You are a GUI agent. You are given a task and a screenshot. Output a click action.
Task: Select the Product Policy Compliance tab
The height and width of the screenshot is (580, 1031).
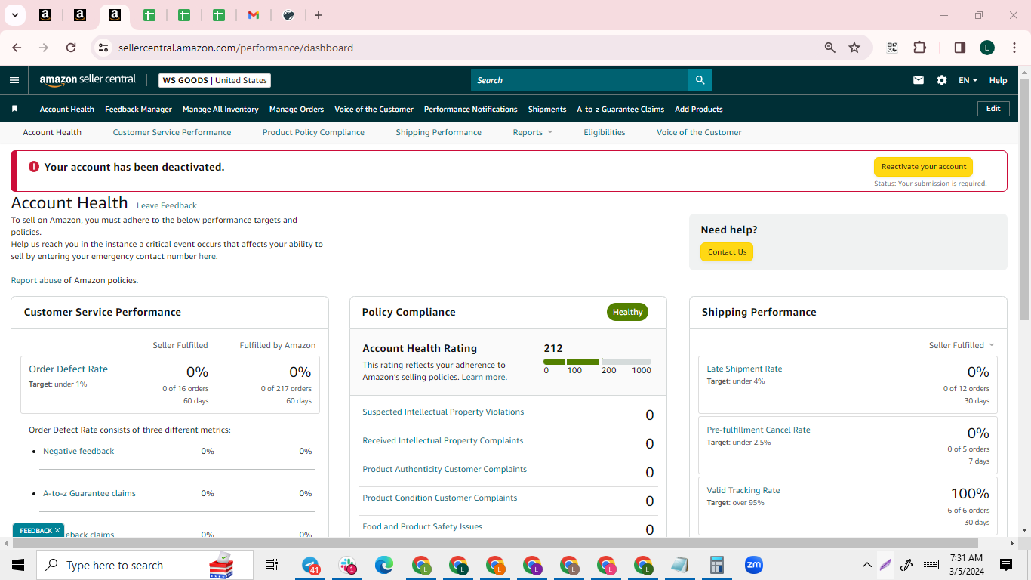pos(313,132)
